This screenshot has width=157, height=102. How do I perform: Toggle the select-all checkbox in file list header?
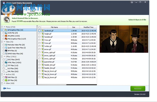[x=39, y=27]
